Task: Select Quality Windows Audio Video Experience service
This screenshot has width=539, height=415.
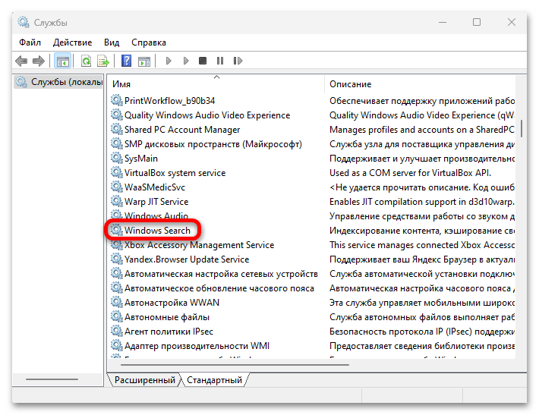Action: [207, 115]
